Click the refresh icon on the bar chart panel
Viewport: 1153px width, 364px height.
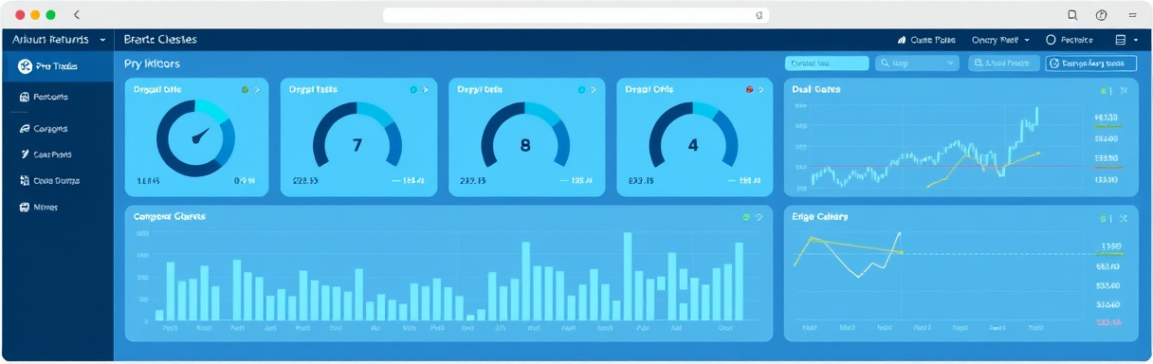[759, 217]
